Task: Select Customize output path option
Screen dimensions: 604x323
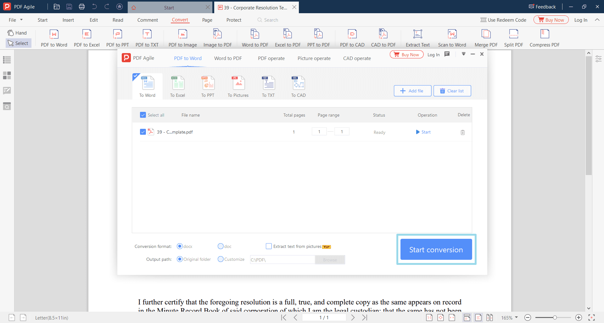Action: pyautogui.click(x=221, y=259)
